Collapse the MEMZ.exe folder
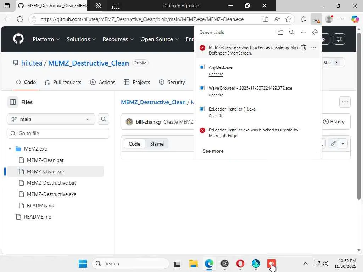This screenshot has height=272, width=363. [10, 149]
